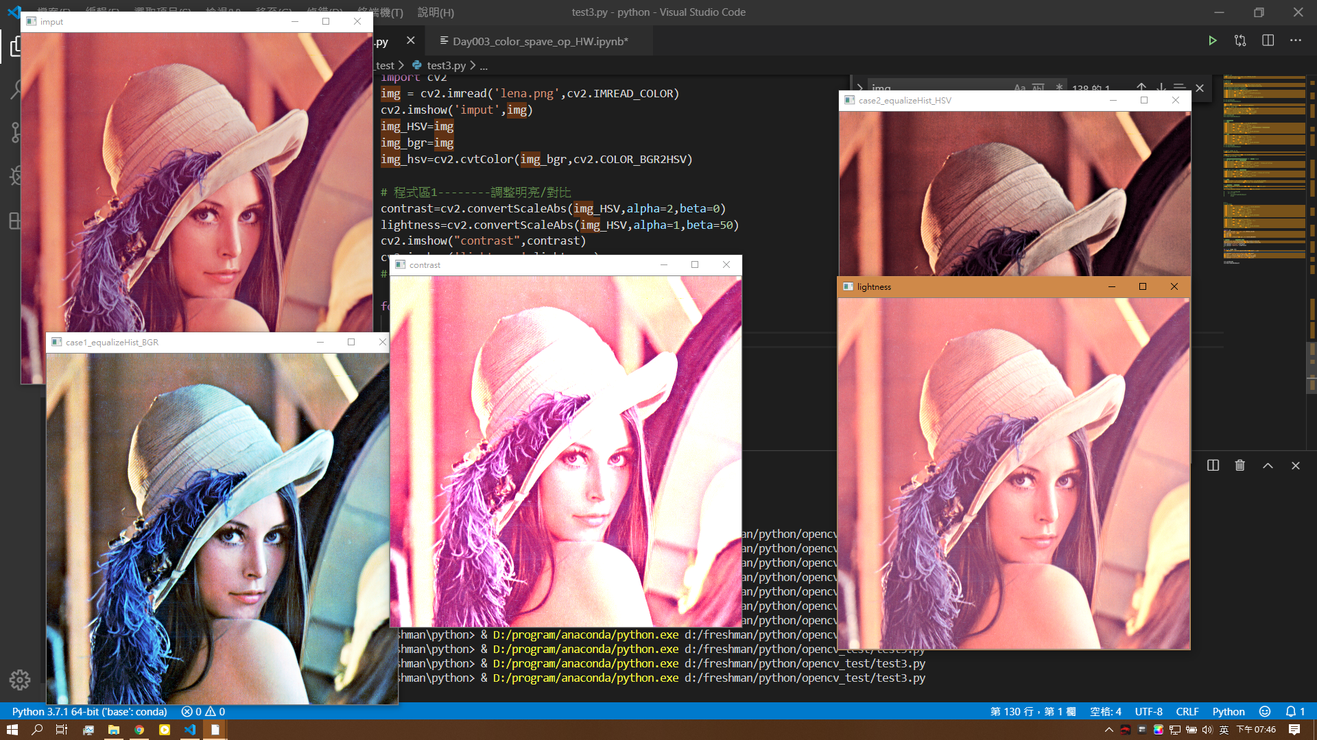The height and width of the screenshot is (740, 1317).
Task: Minimize the lightness image window
Action: click(x=1112, y=286)
